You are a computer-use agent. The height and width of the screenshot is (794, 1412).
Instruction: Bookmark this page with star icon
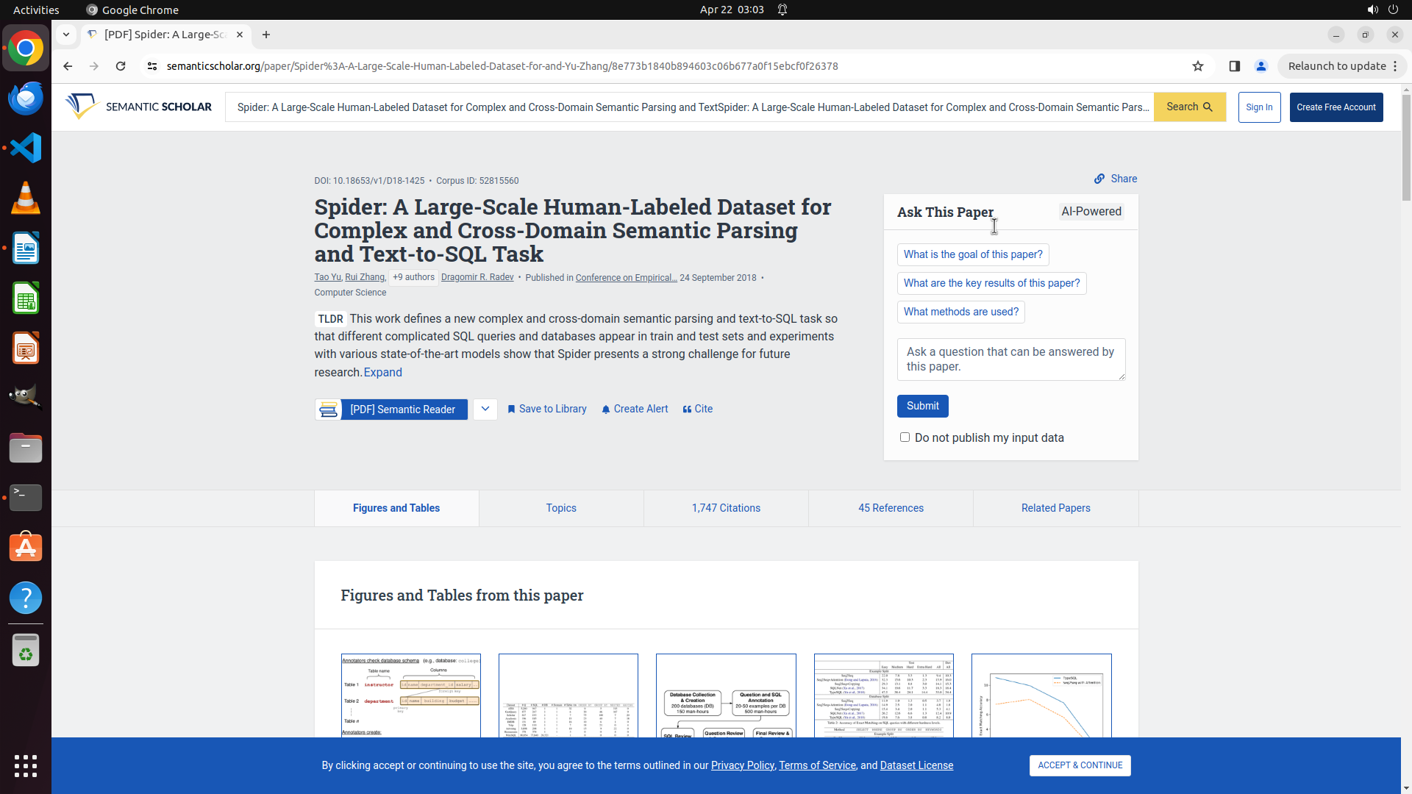tap(1198, 66)
